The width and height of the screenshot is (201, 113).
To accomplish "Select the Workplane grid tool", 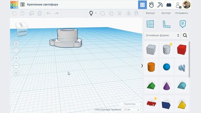I will [150, 24].
